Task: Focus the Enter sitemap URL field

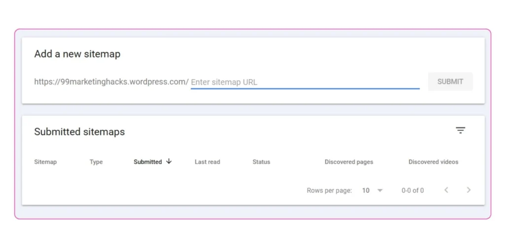Action: click(x=305, y=82)
